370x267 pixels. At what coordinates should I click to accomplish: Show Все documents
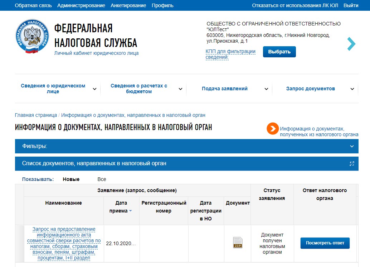click(102, 179)
